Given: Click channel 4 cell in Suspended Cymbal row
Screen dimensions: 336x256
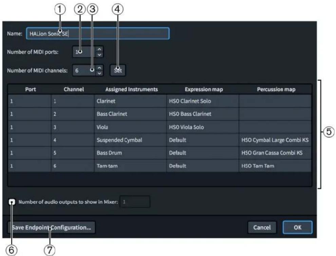Looking at the screenshot, I should pos(73,140).
